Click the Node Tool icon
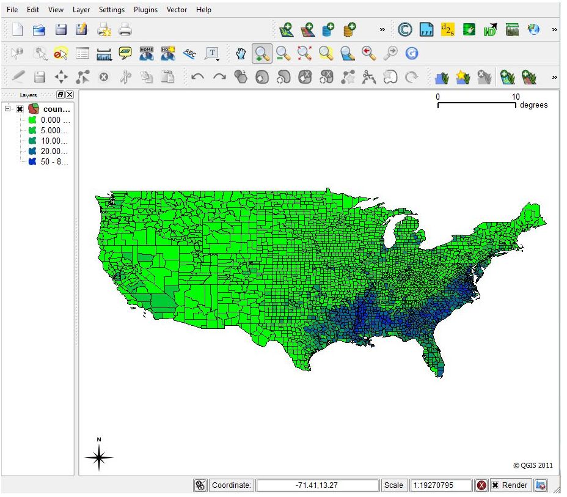 (x=82, y=77)
